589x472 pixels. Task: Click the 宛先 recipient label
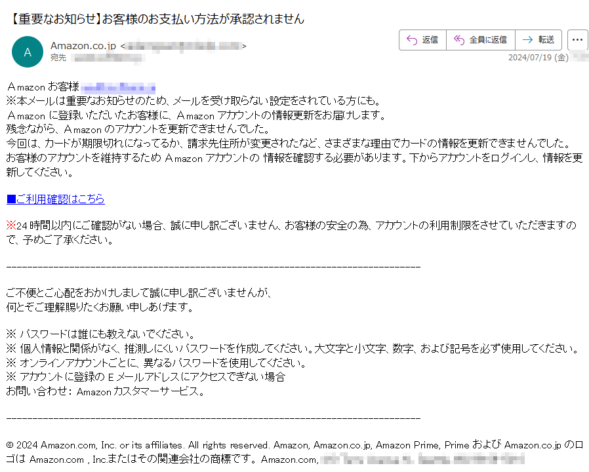tap(58, 58)
